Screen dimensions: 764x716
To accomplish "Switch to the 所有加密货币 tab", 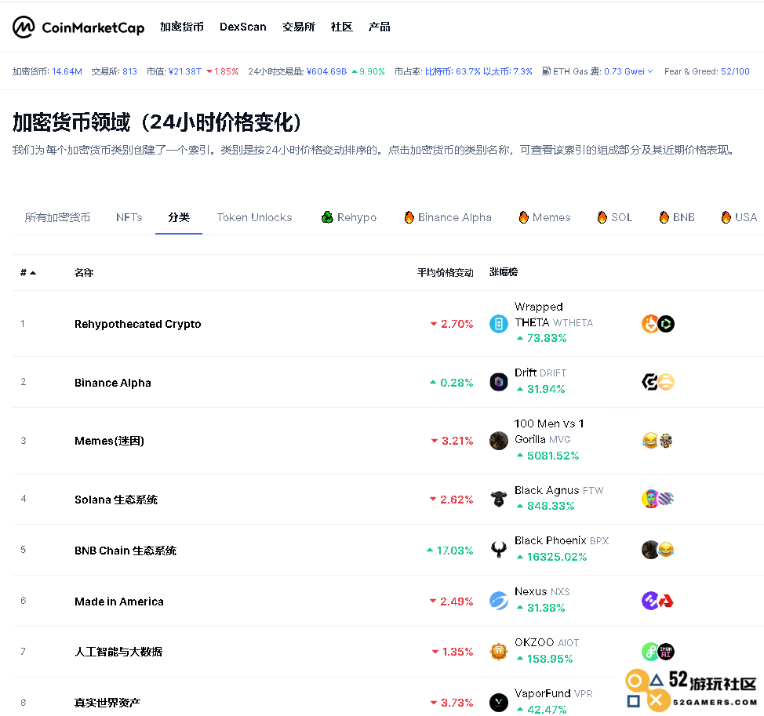I will tap(57, 217).
